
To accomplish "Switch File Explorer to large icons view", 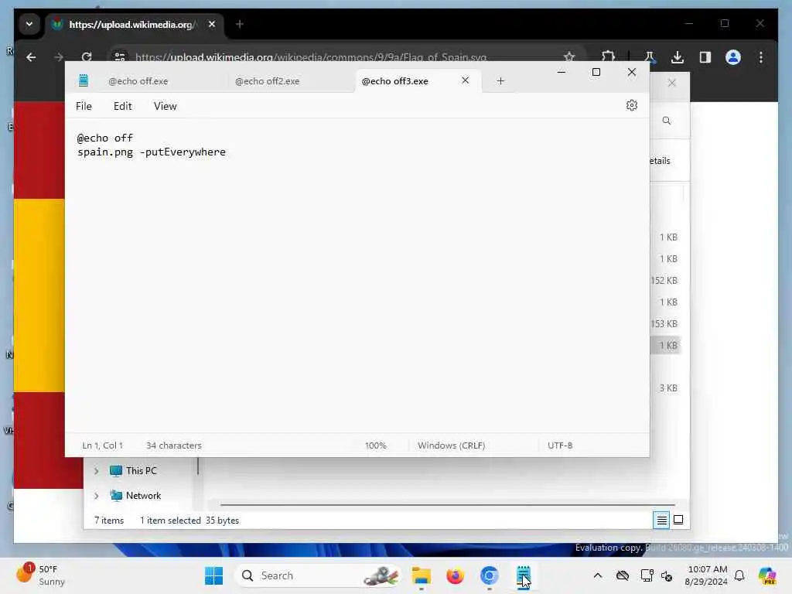I will pos(678,520).
